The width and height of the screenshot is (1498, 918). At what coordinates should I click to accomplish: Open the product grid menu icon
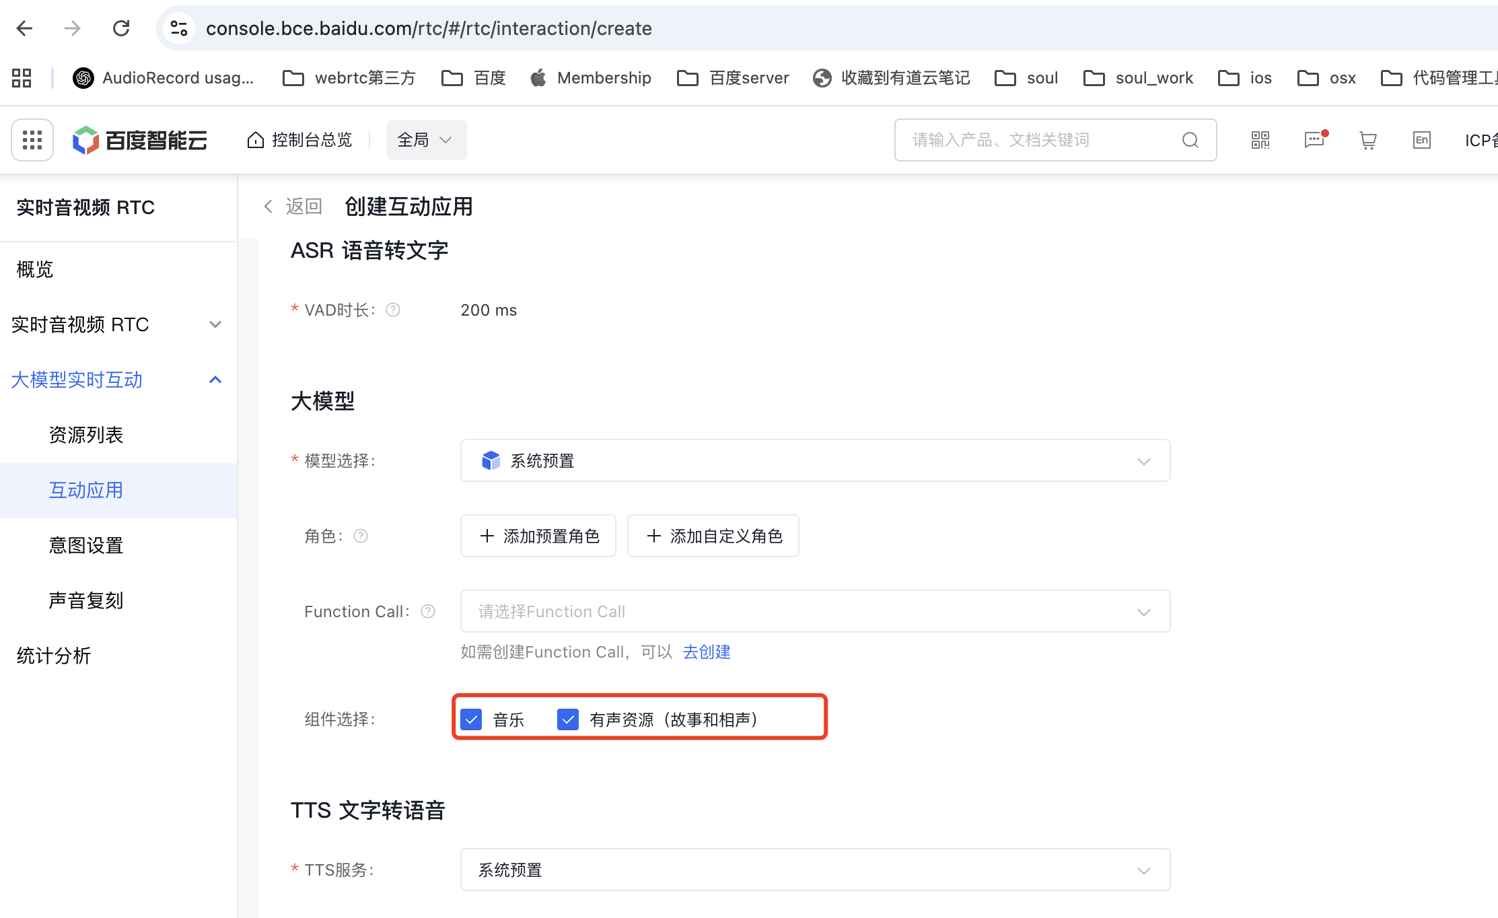click(x=32, y=140)
